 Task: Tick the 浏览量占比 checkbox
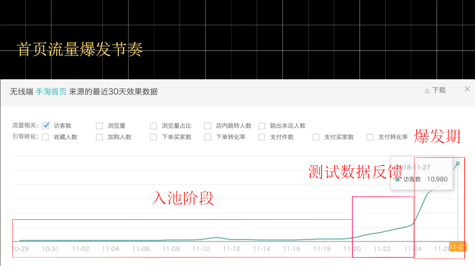pyautogui.click(x=154, y=126)
